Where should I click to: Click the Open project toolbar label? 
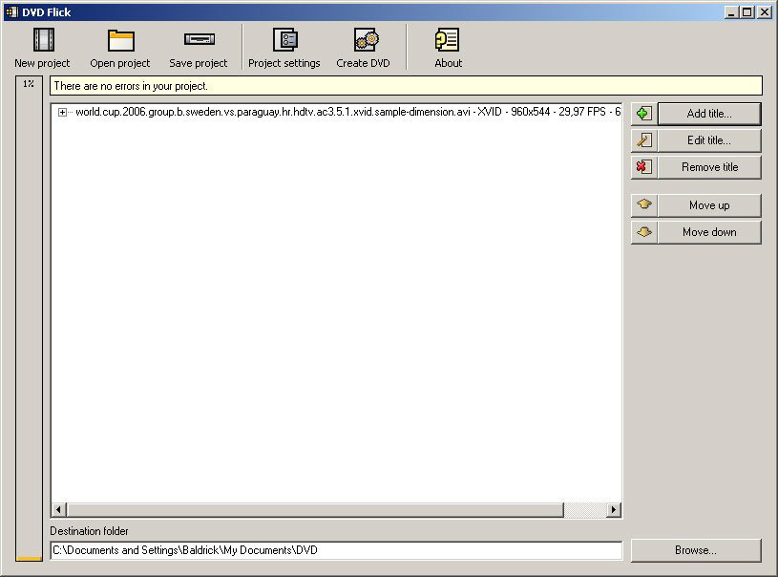click(x=119, y=63)
